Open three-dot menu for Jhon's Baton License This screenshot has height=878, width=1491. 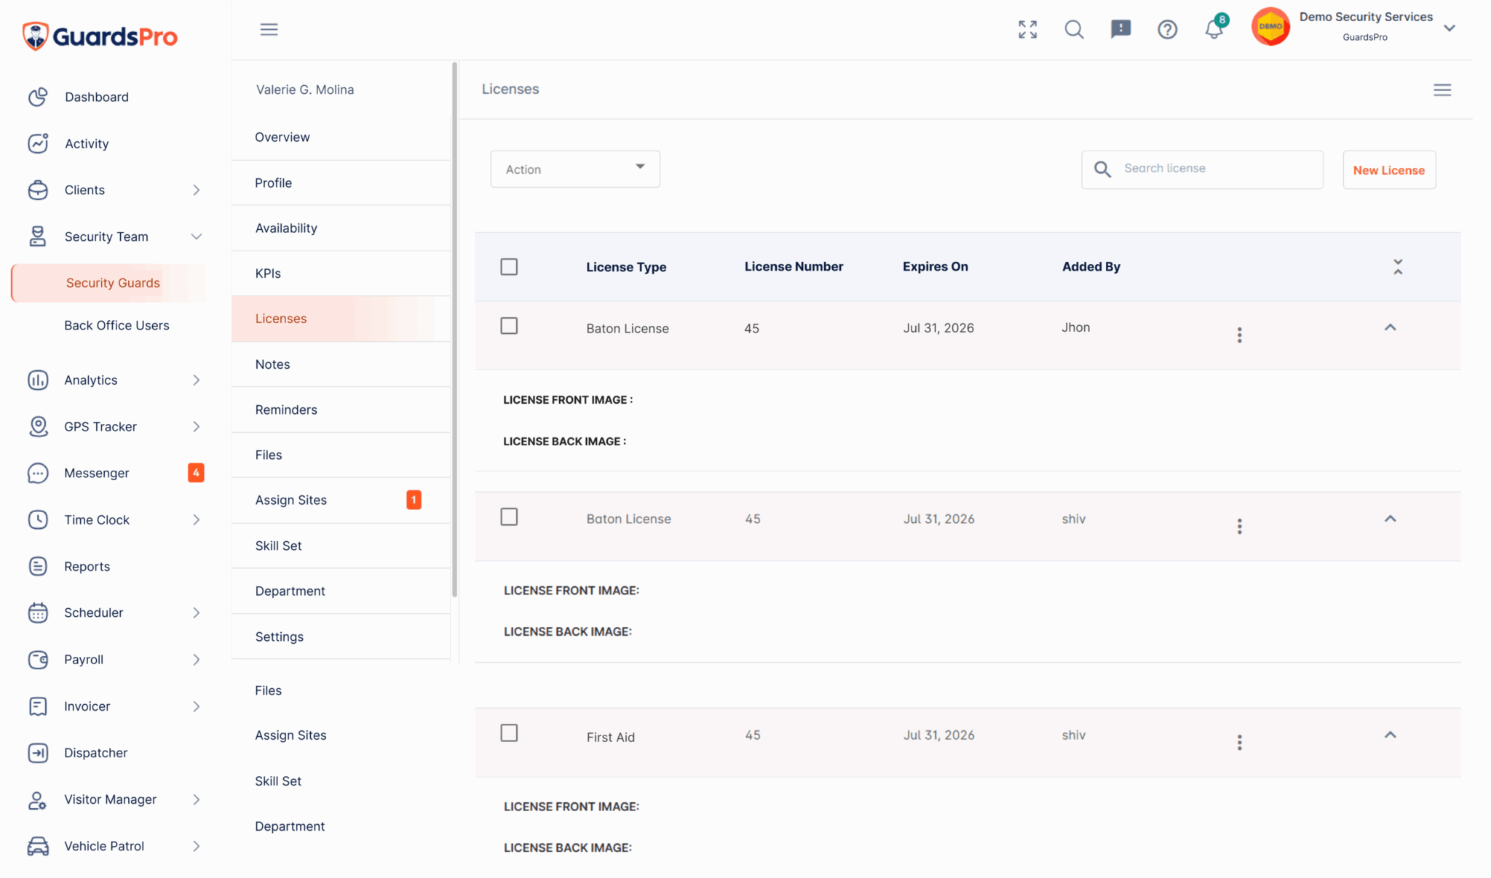coord(1239,335)
